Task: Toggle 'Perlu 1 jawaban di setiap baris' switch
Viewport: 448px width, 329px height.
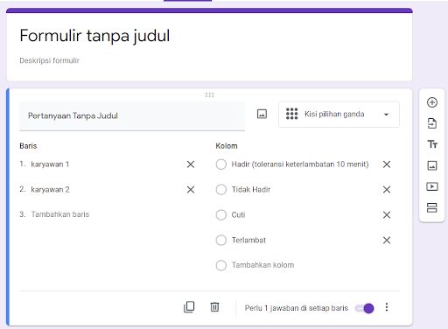Action: click(x=365, y=308)
